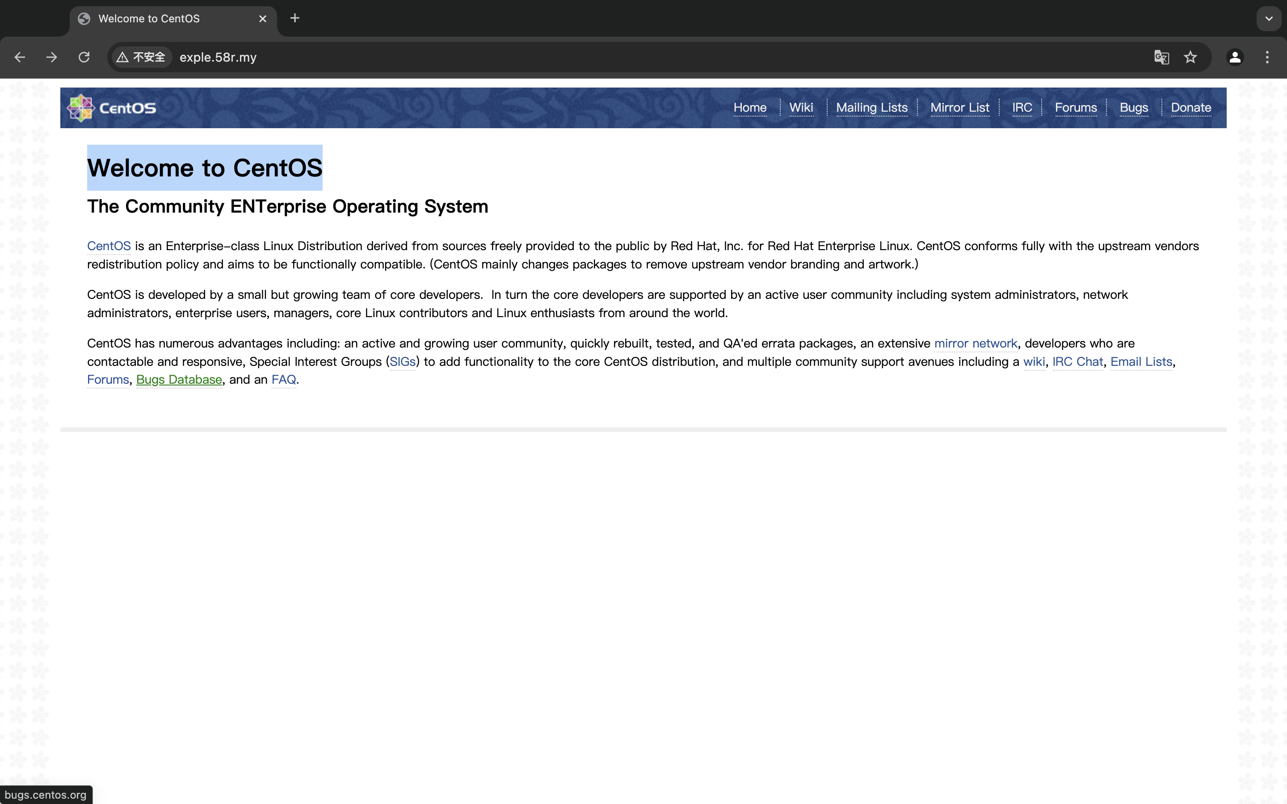
Task: Follow the Forums link in the paragraph
Action: pyautogui.click(x=108, y=380)
